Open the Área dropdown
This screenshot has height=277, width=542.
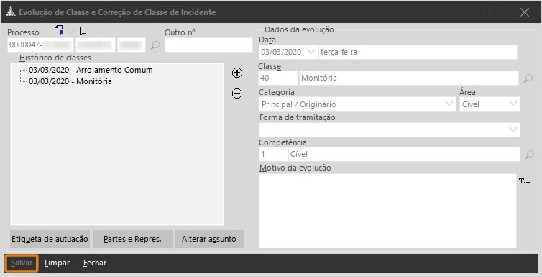(x=513, y=104)
